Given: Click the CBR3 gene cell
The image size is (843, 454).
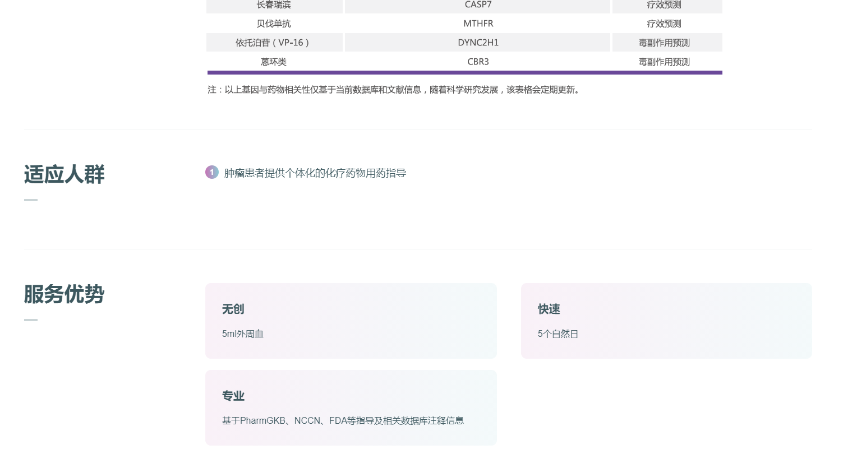Looking at the screenshot, I should click(478, 62).
